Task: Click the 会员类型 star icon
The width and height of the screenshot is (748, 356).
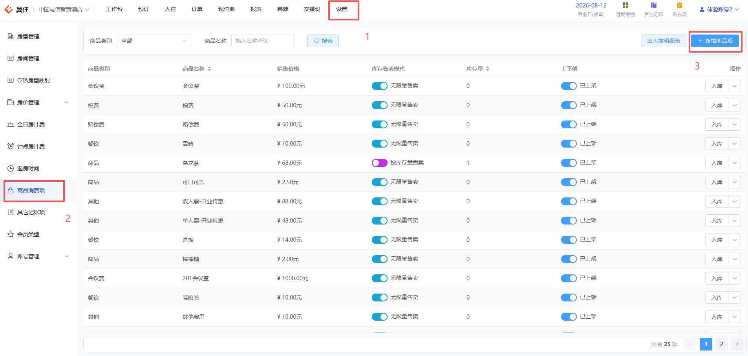Action: [x=11, y=234]
